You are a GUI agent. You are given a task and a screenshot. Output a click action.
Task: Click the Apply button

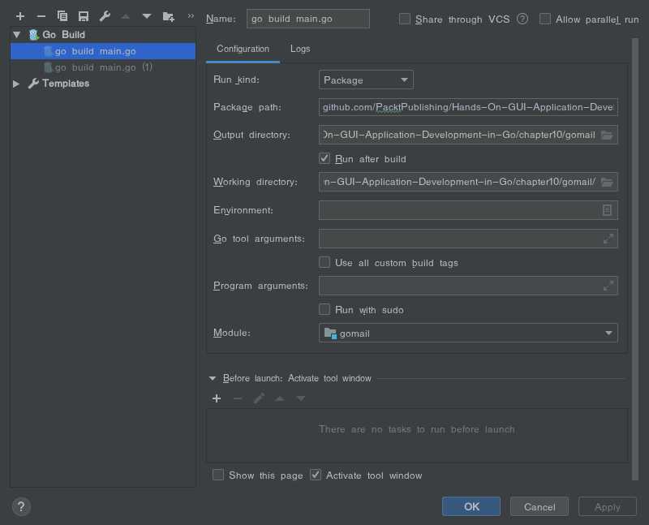pyautogui.click(x=607, y=507)
